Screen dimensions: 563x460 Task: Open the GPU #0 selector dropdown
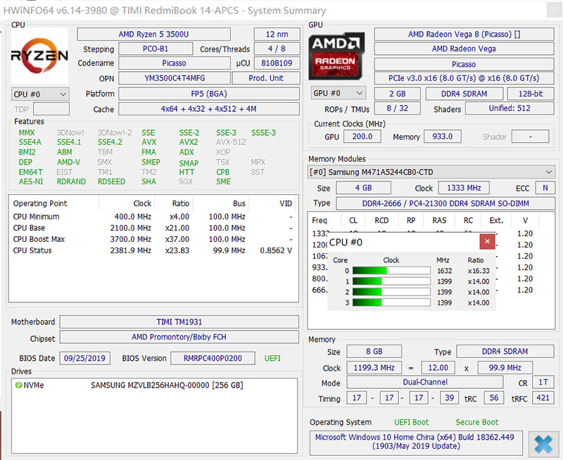pos(338,94)
